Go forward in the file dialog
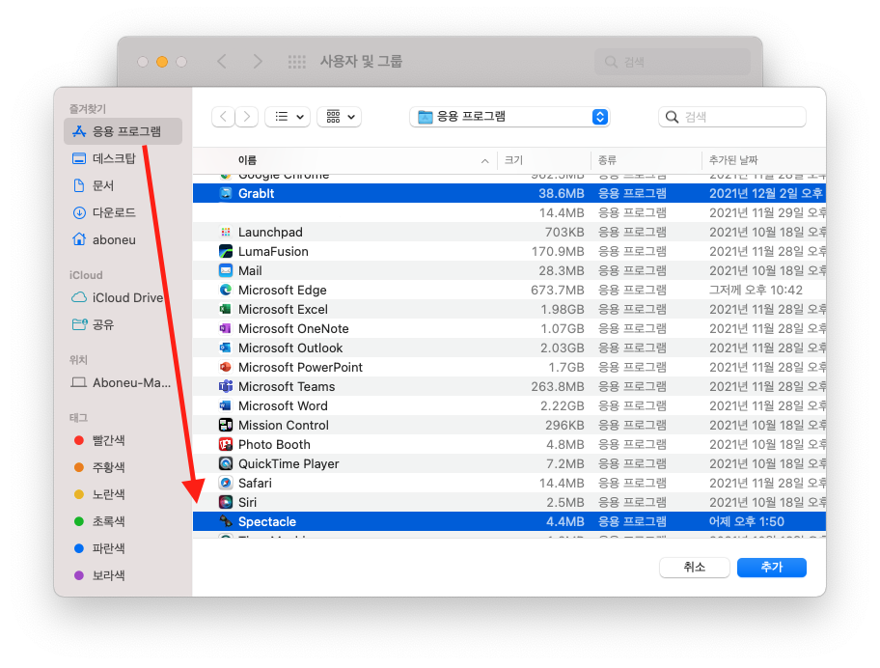Viewport: 880px width, 668px height. 247,117
